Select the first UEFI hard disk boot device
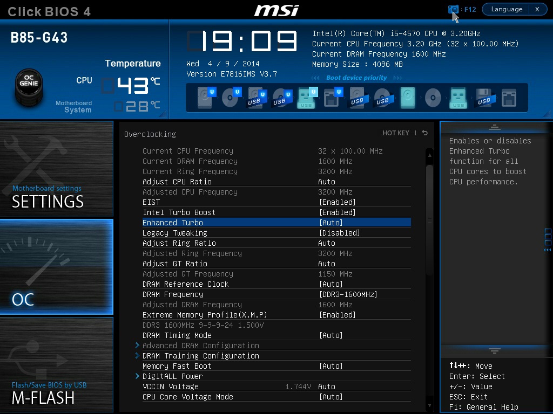This screenshot has height=414, width=553. pos(206,98)
